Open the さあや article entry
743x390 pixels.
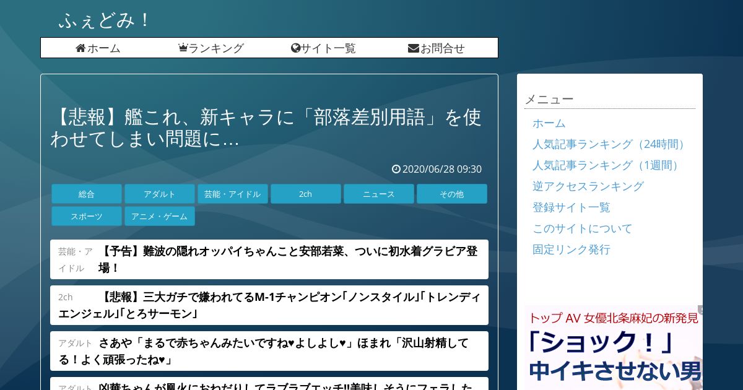(x=269, y=351)
